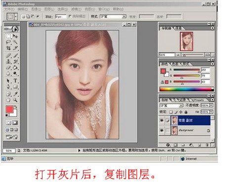This screenshot has height=185, width=247.
Task: Select the Rectangle shape tool
Action: (15, 87)
